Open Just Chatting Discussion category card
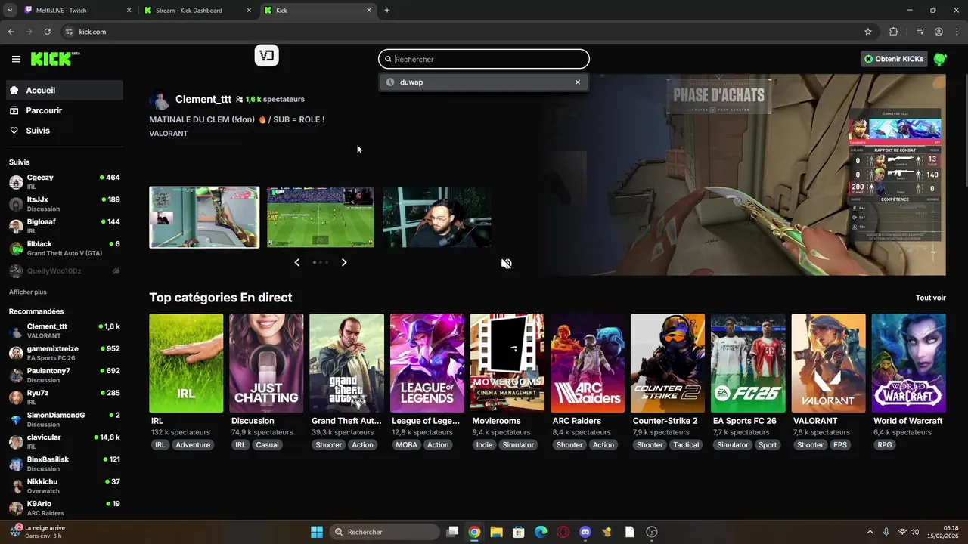This screenshot has height=544, width=968. [266, 363]
